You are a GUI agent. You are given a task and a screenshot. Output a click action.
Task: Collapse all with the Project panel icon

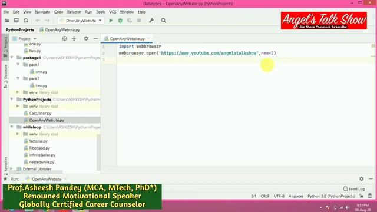point(74,38)
